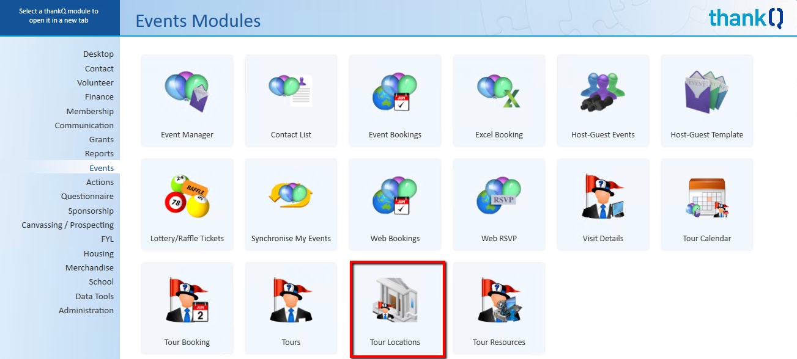Open the Tour Booking module

[187, 300]
